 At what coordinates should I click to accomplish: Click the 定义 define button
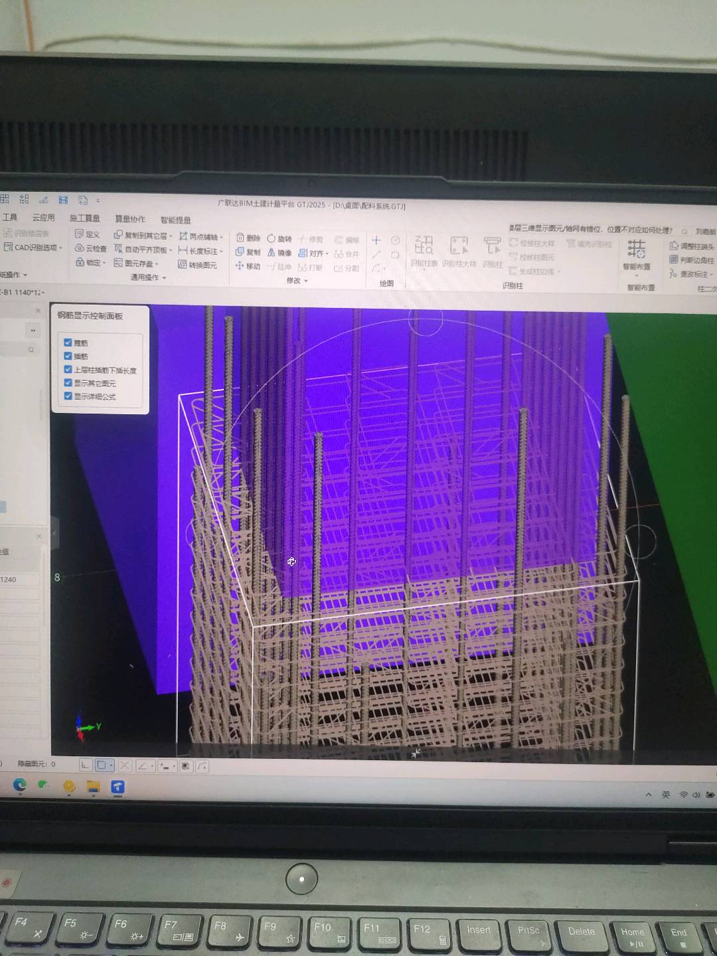(87, 234)
